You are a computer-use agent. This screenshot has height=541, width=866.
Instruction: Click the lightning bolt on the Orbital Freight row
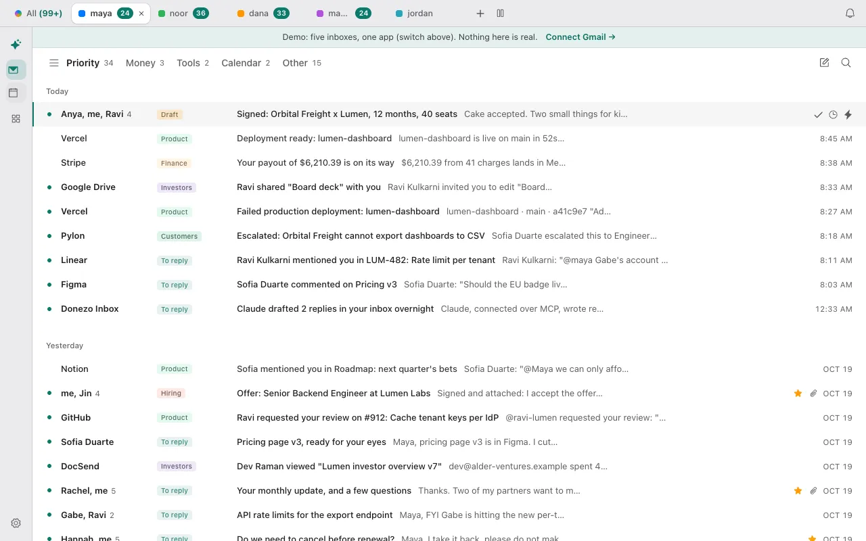click(848, 114)
